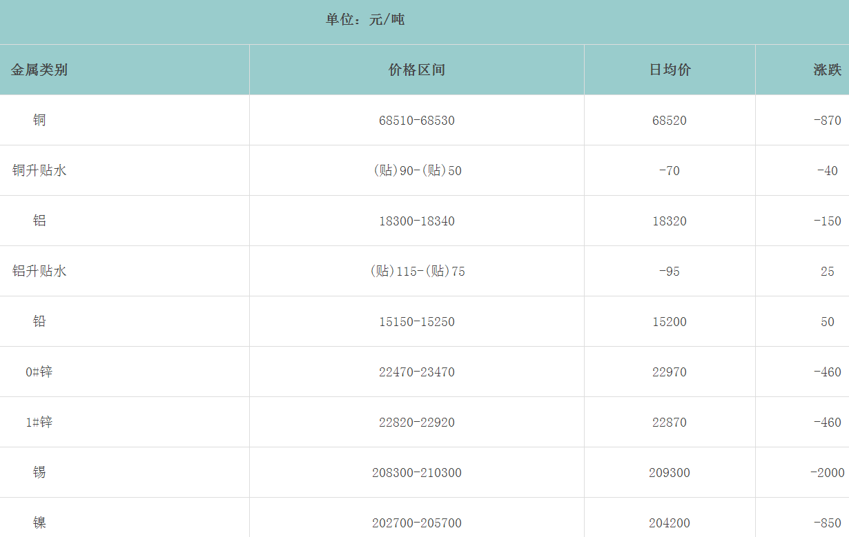Click the 0#锌 daily average 22970
The width and height of the screenshot is (849, 537).
click(x=670, y=372)
